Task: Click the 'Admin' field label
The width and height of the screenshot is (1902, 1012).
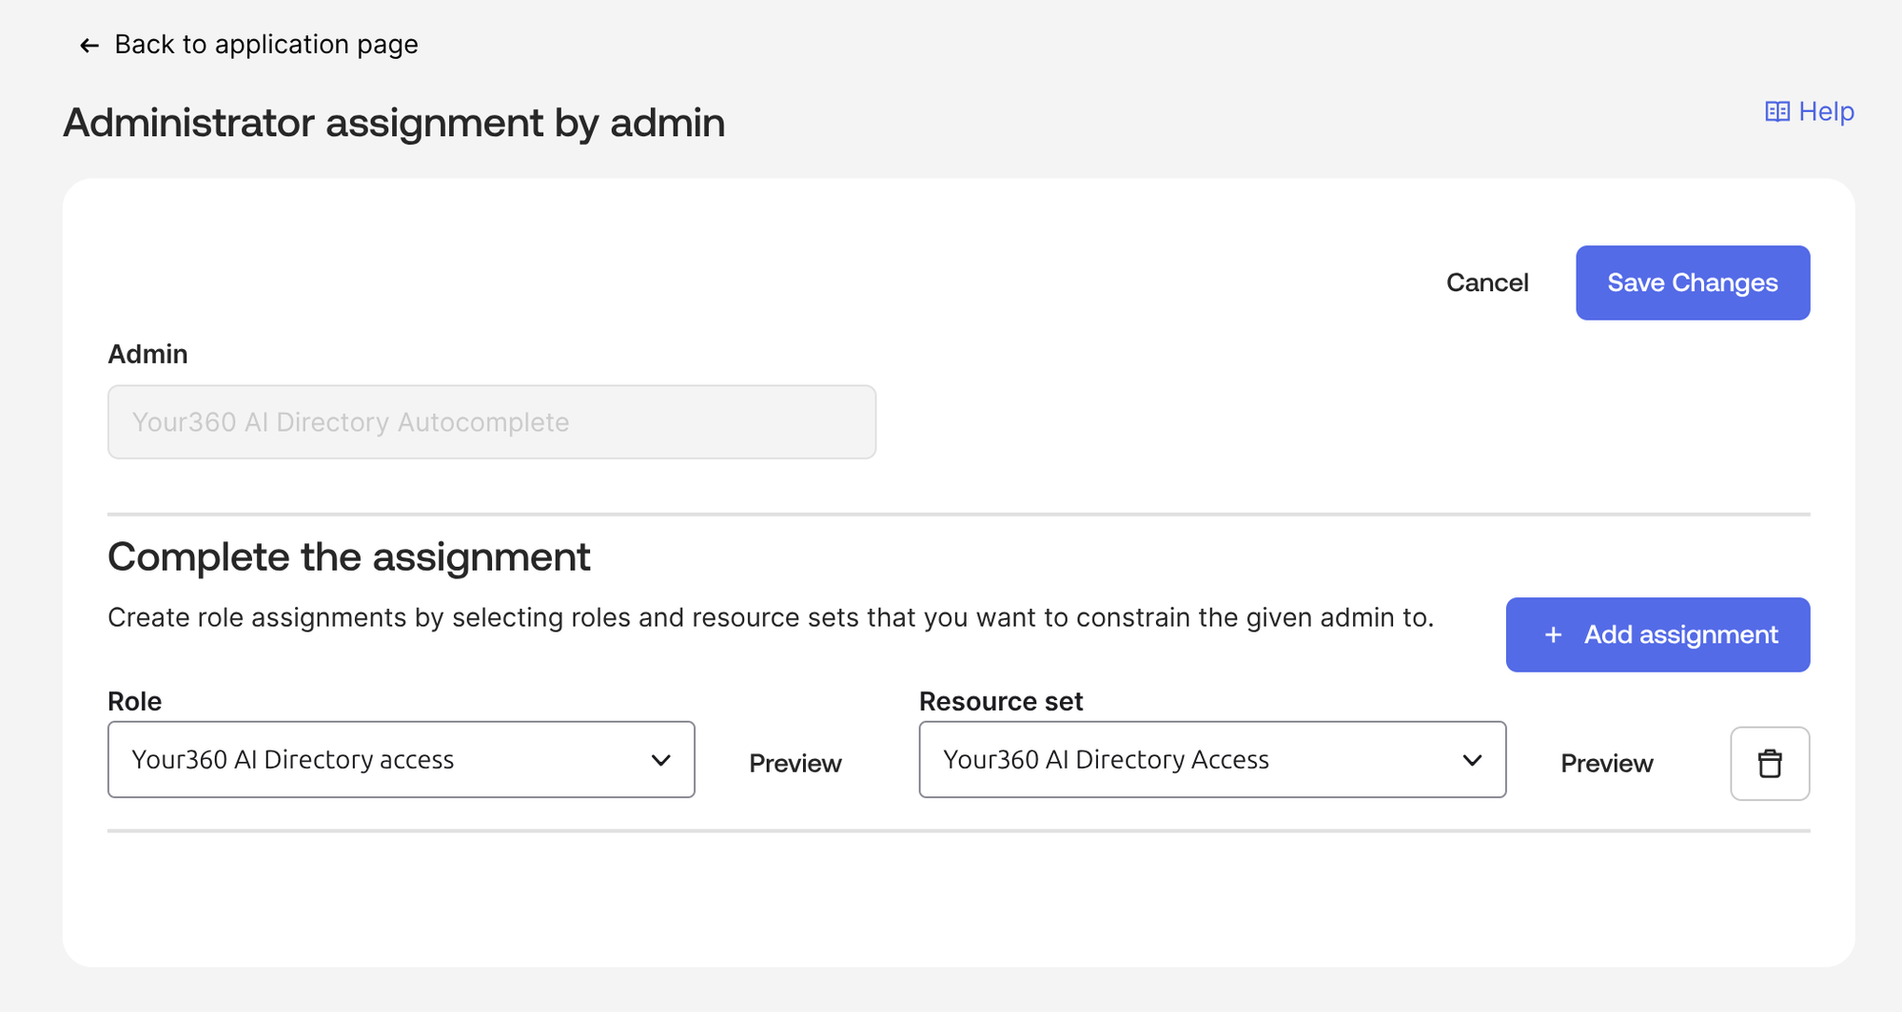Action: click(x=147, y=354)
